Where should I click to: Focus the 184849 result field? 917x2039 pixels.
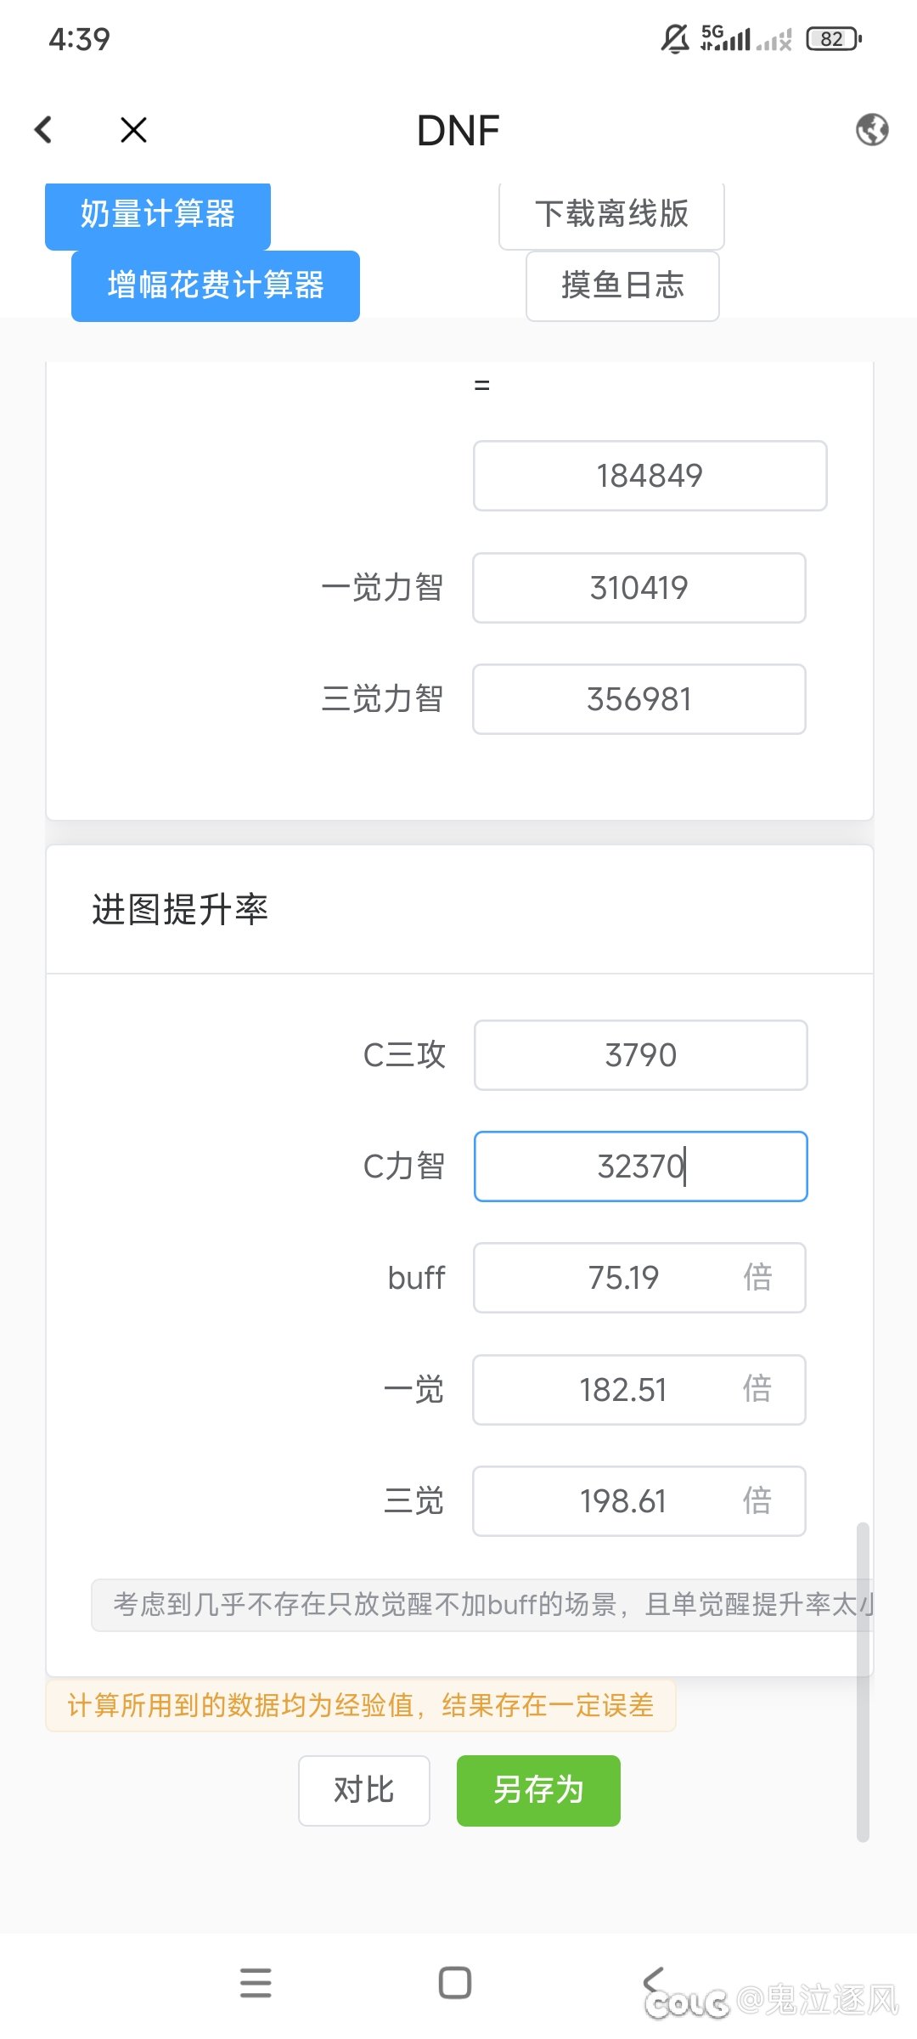[650, 476]
